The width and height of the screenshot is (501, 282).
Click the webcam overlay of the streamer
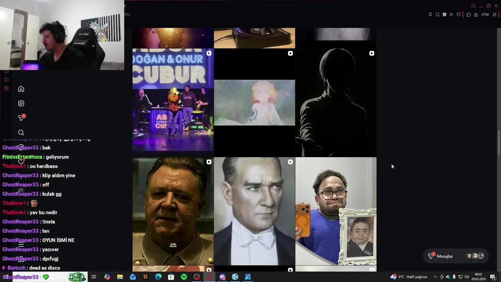(62, 35)
